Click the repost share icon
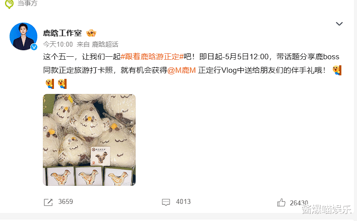The width and height of the screenshot is (357, 221). coord(48,202)
